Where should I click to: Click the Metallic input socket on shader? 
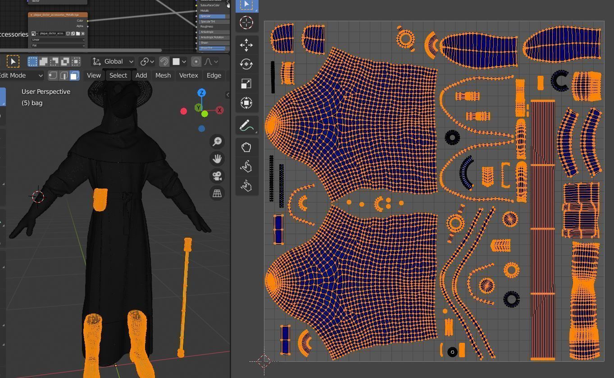point(196,11)
